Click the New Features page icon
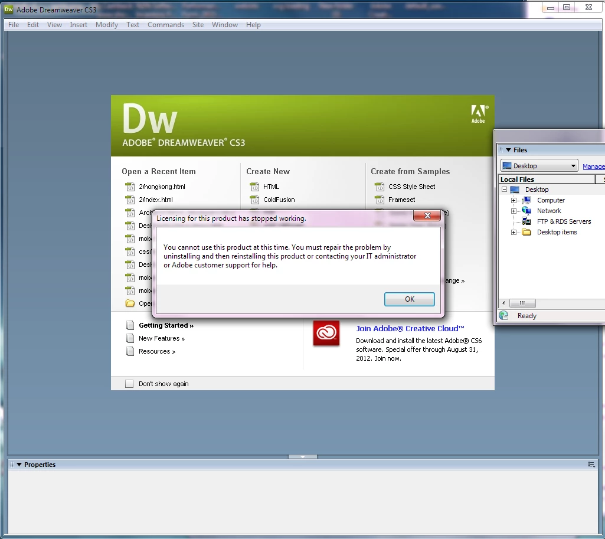Screen dimensions: 605x539 pos(130,339)
